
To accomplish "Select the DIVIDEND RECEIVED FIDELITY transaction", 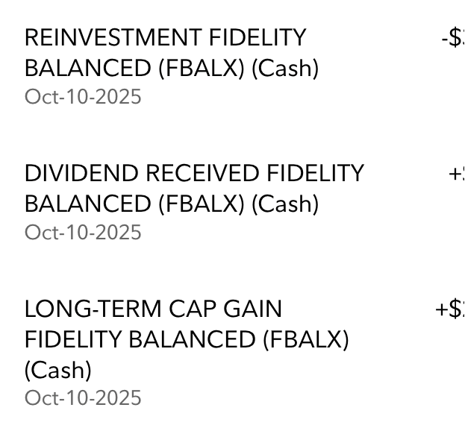I will pos(233,202).
